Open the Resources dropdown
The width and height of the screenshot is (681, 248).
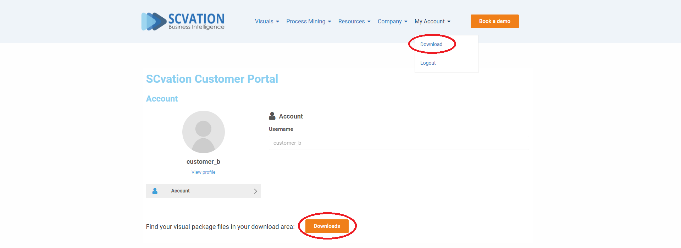coord(354,22)
